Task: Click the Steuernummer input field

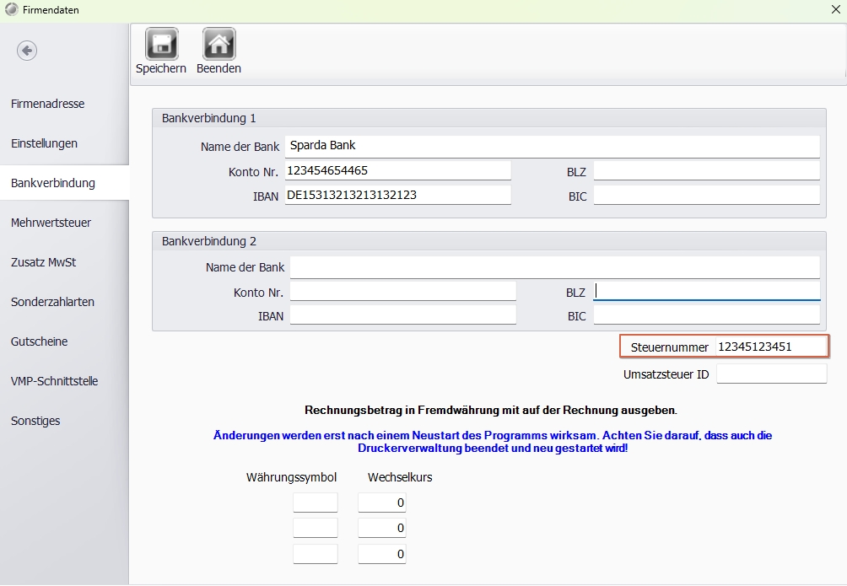Action: point(770,347)
